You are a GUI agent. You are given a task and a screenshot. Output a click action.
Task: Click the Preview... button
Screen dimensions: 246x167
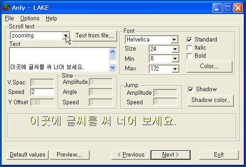pyautogui.click(x=69, y=155)
